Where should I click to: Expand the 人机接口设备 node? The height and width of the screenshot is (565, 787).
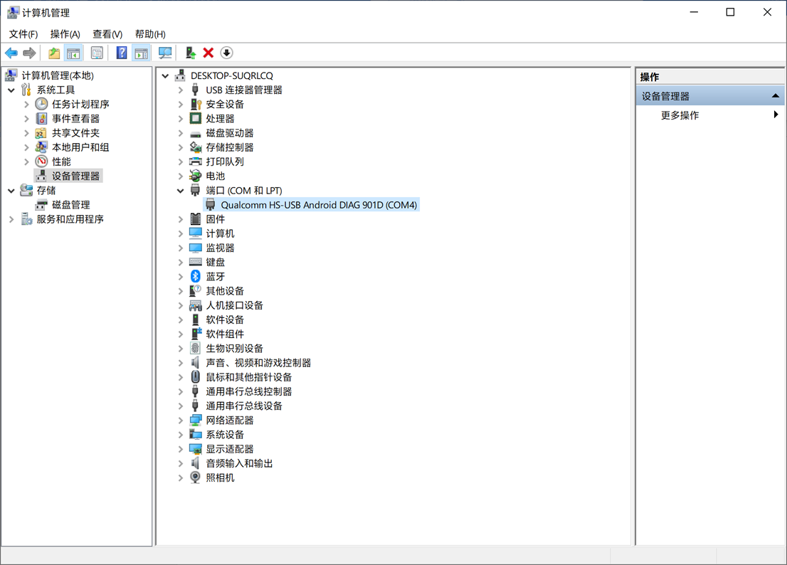pyautogui.click(x=181, y=305)
